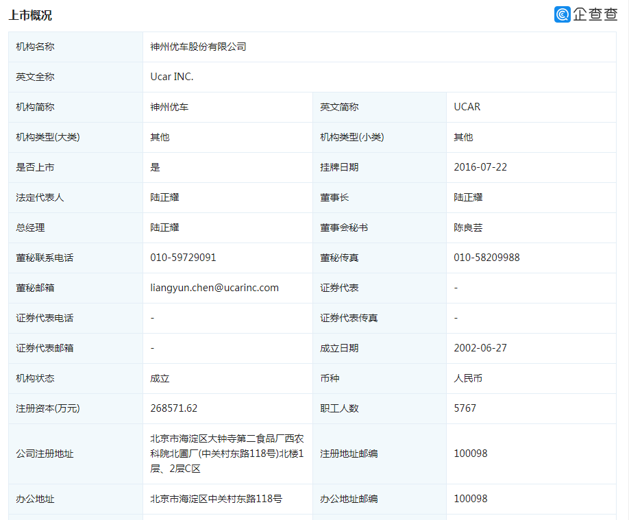Viewport: 629px width, 520px height.
Task: Click the 机构状态 value 成立
Action: coord(160,378)
